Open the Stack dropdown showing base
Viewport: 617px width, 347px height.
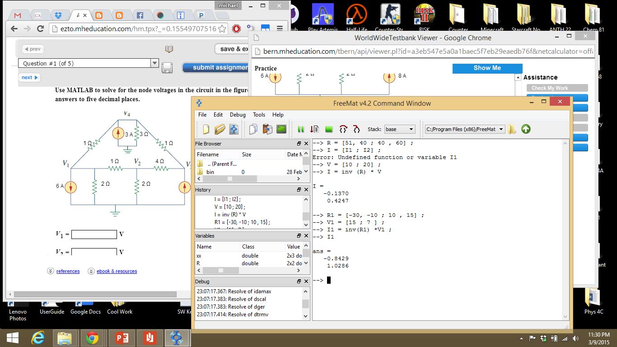(x=399, y=129)
